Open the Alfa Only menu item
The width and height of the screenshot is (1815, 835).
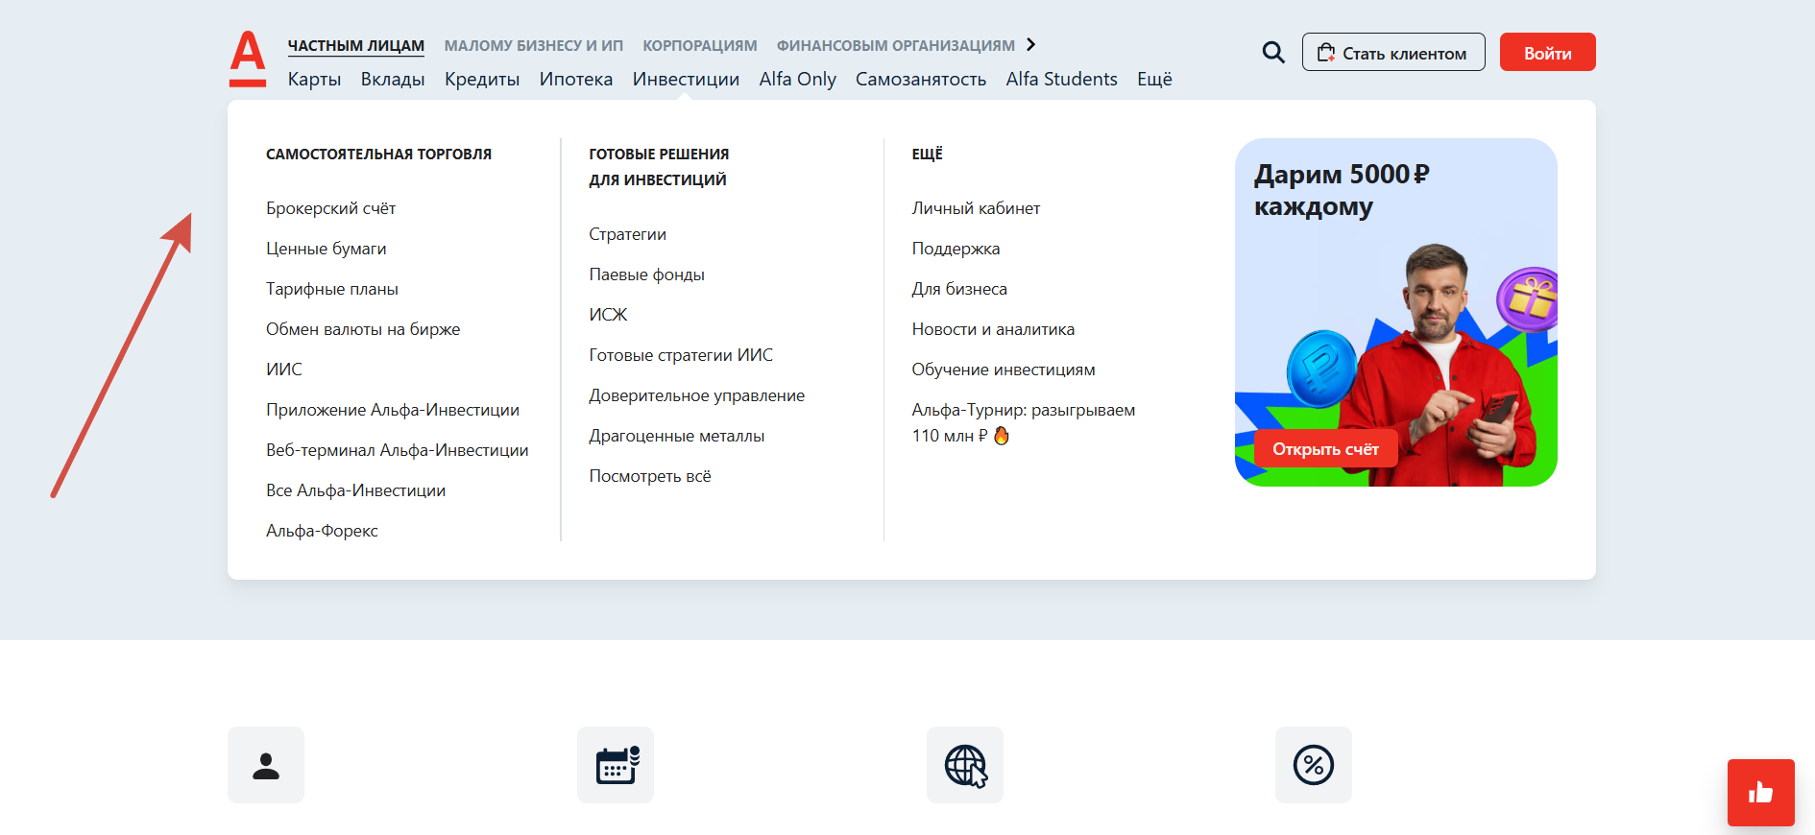click(x=798, y=79)
